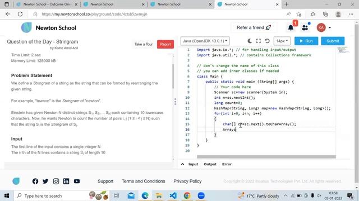This screenshot has width=359, height=201.
Task: Open the Privacy Policy link
Action: coord(187,181)
